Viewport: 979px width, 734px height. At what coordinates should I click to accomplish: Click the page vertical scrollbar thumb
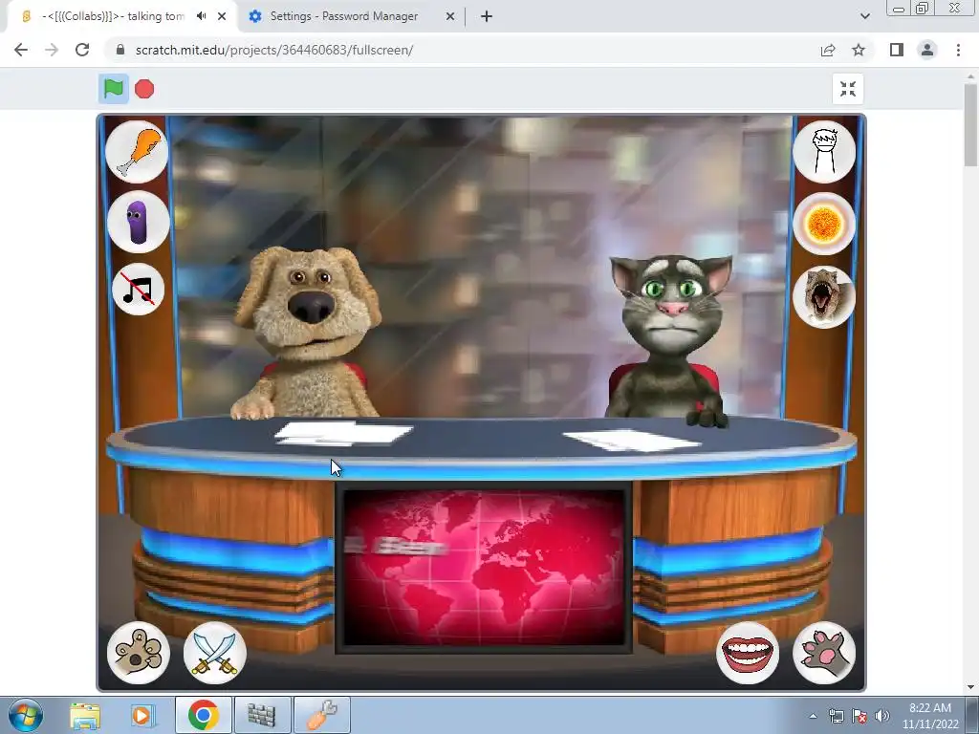(x=970, y=125)
